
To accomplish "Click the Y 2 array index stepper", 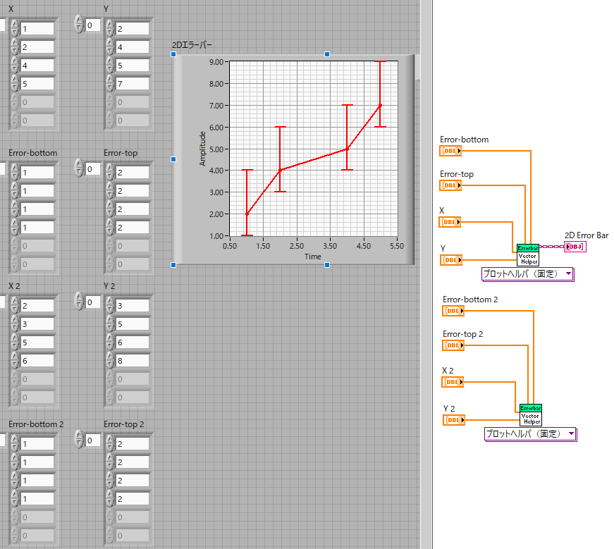I will pyautogui.click(x=80, y=302).
